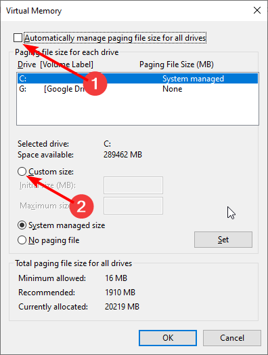Screen dimensions: 268x355
Task: Click the Drive [Volume Label] column header
Action: [x=55, y=64]
